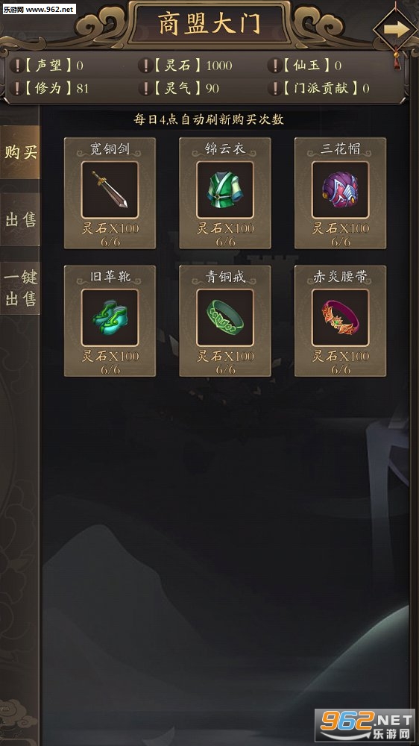Click the exclamation icon beside 仙玉
Screen dimensions: 419x746
click(x=274, y=65)
